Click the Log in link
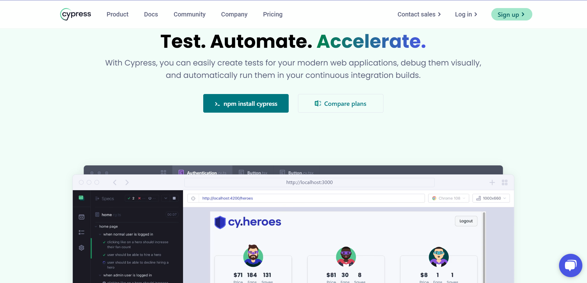 pyautogui.click(x=466, y=14)
